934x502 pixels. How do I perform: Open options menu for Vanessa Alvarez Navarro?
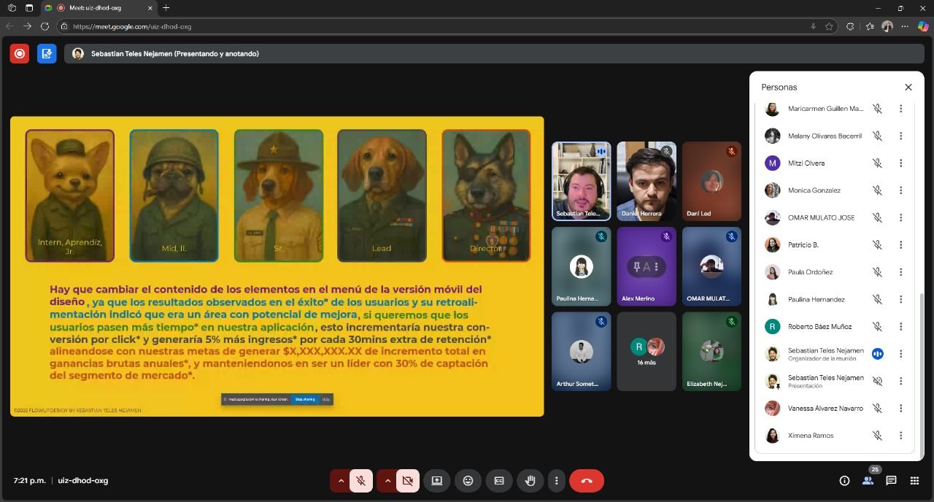pos(901,409)
